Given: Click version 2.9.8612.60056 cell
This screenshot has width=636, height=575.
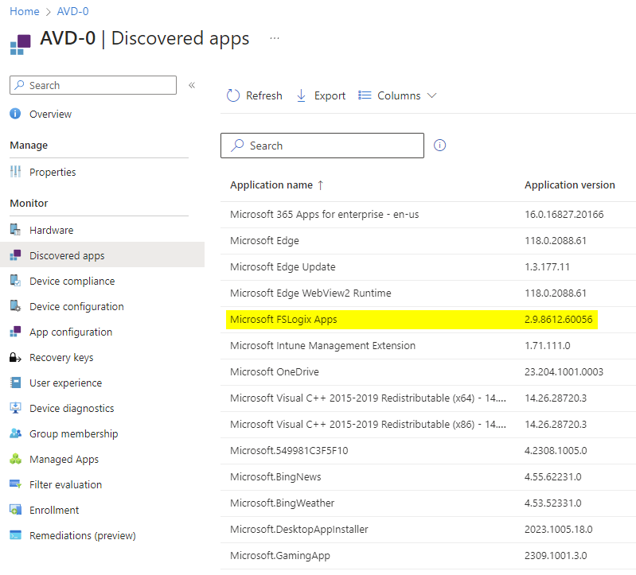Looking at the screenshot, I should [x=559, y=319].
